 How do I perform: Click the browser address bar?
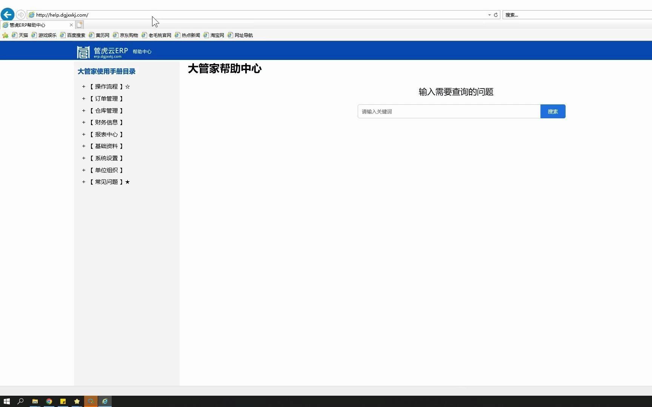tap(226, 15)
